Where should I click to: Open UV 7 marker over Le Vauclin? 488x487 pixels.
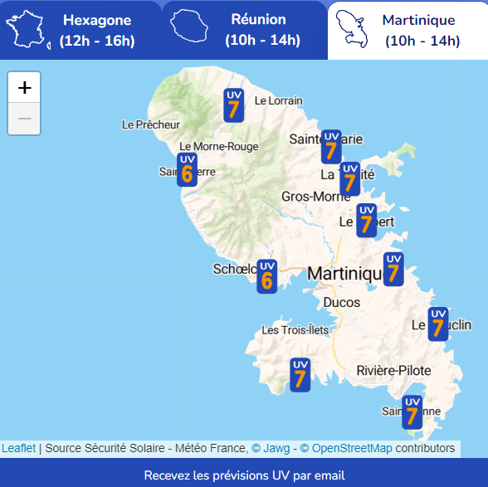coord(438,324)
